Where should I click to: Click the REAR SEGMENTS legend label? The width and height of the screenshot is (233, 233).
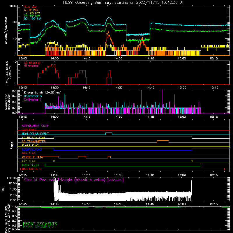coord(39,227)
